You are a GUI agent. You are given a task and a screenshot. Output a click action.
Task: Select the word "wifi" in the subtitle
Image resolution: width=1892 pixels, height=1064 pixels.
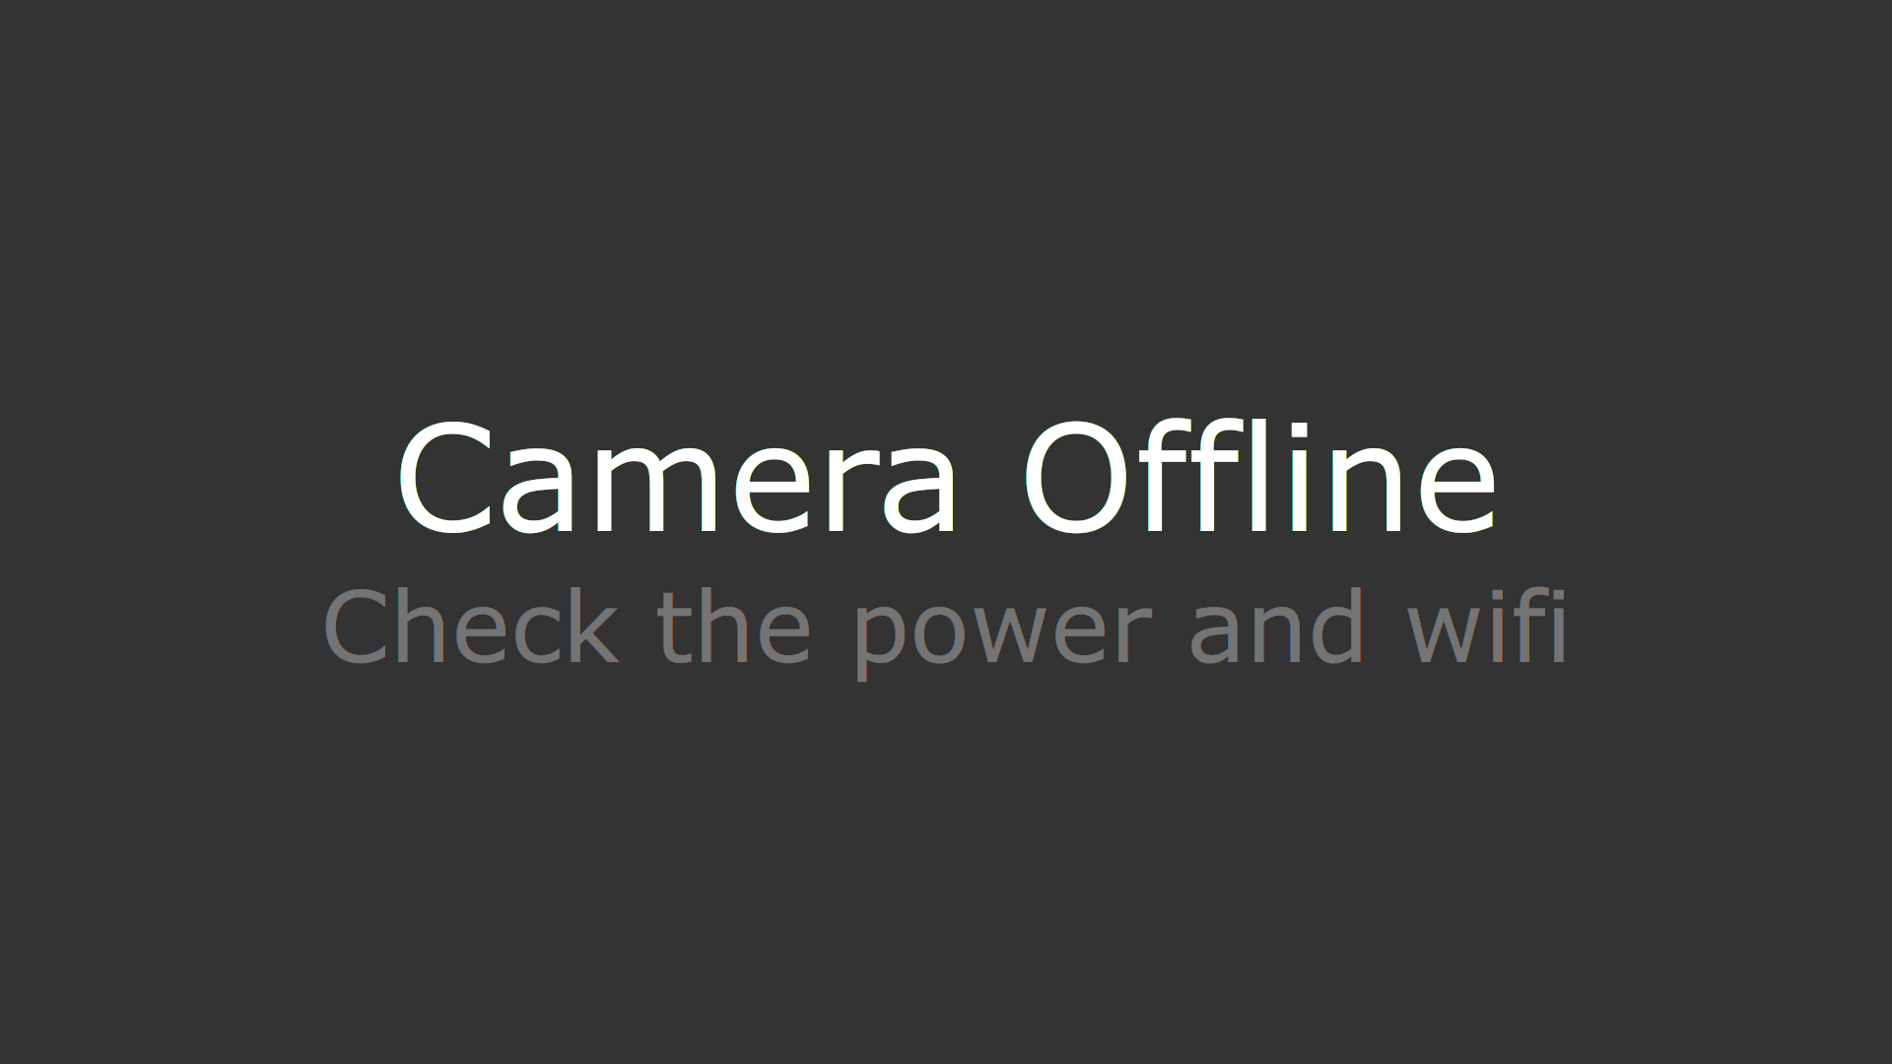coord(1486,626)
